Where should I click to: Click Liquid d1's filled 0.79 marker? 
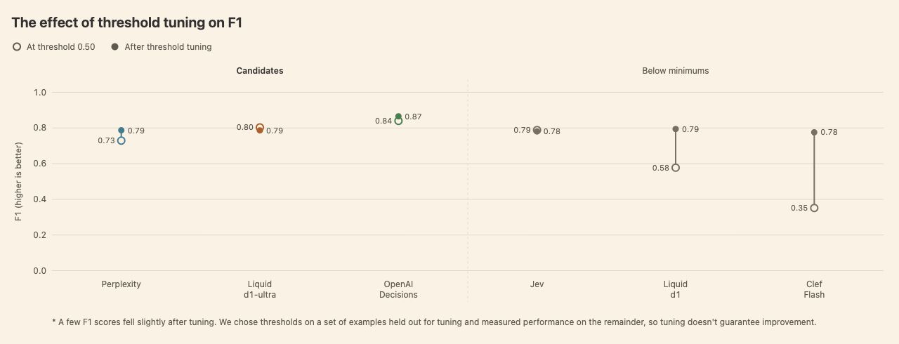[676, 129]
